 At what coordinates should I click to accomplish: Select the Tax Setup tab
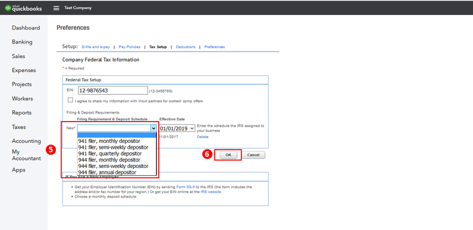click(158, 47)
